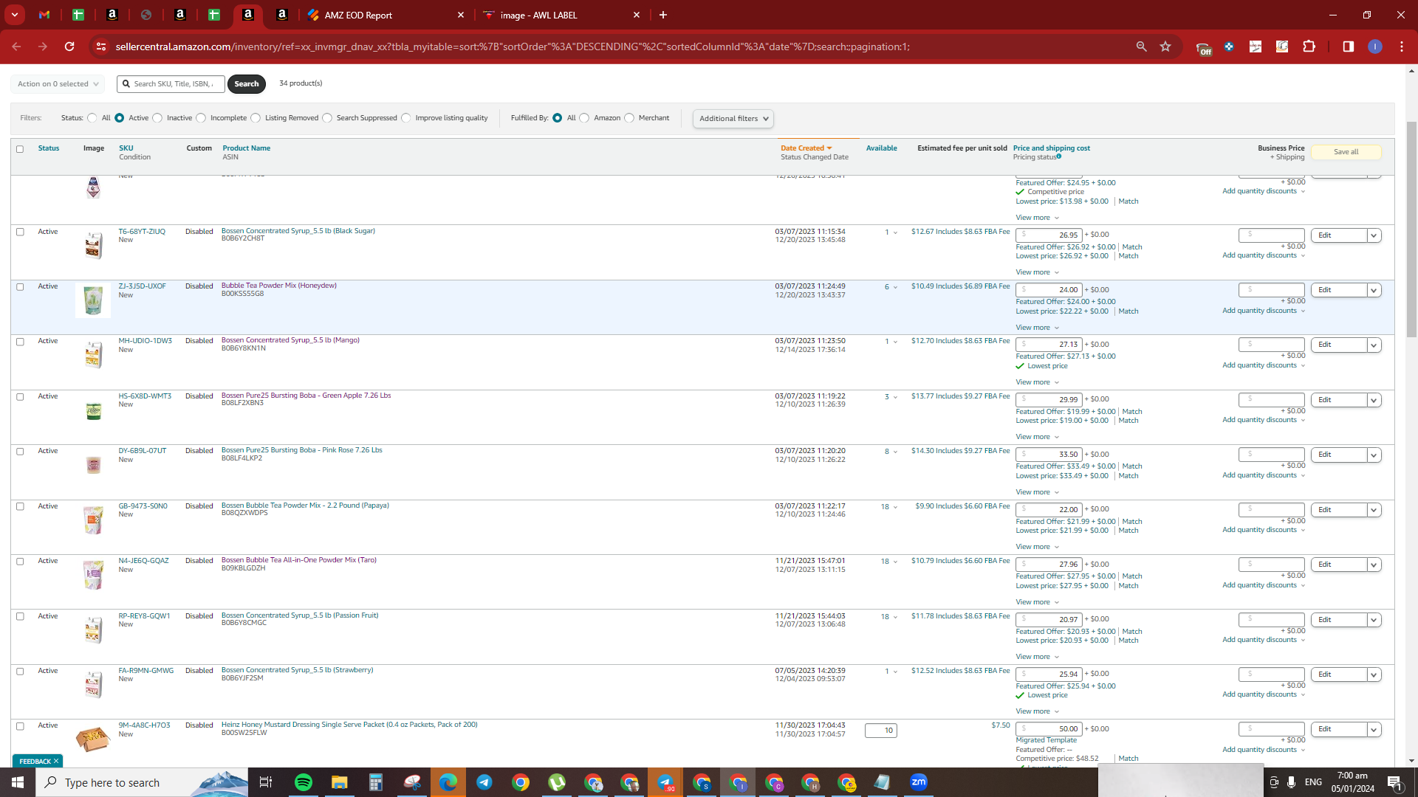This screenshot has width=1418, height=797.
Task: View site information icon in address bar
Action: pyautogui.click(x=101, y=46)
